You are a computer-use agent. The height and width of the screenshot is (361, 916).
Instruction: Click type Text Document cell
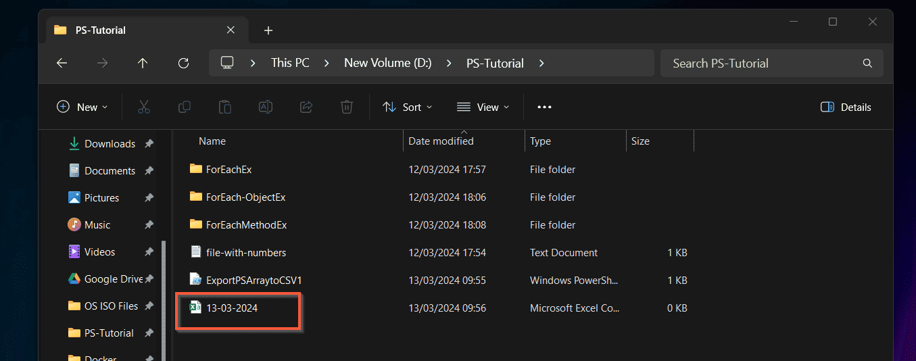(x=564, y=252)
